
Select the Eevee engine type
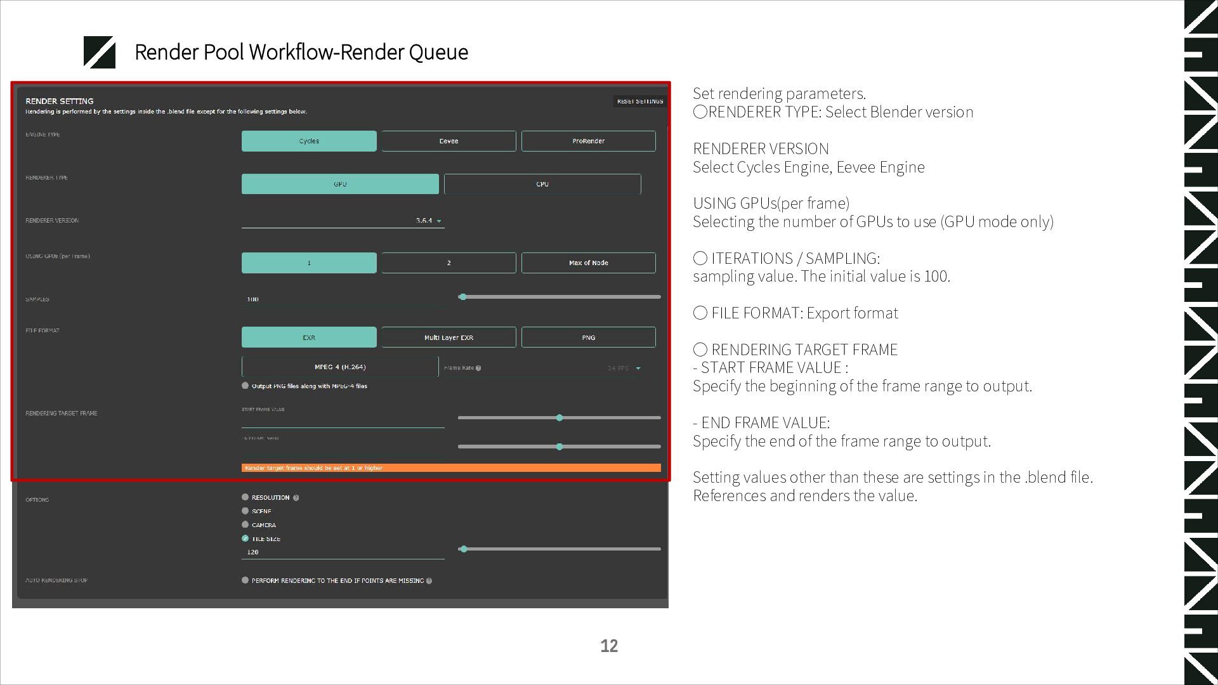click(449, 141)
